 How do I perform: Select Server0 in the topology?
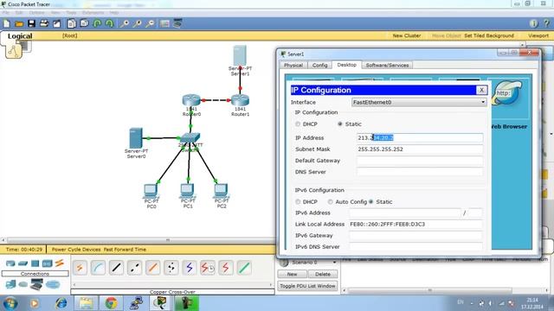tap(136, 138)
